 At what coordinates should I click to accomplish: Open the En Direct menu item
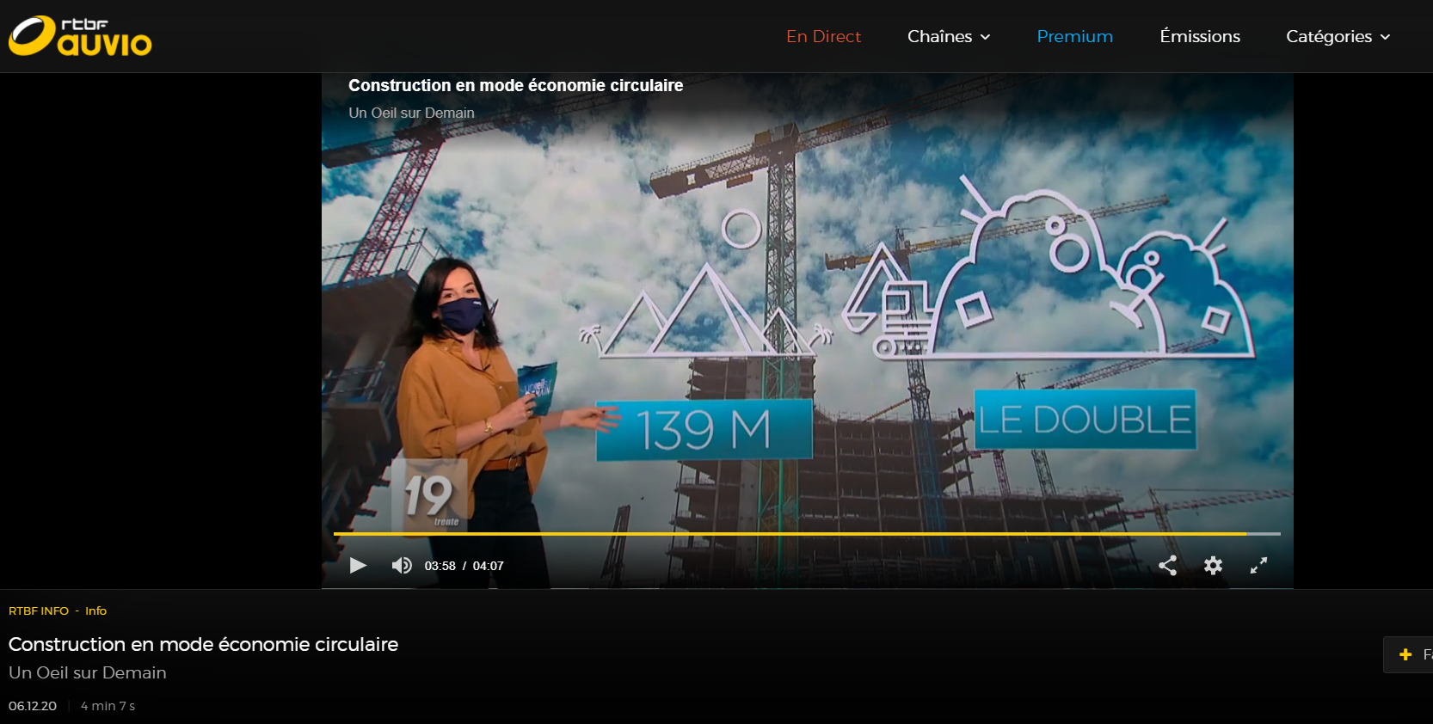(x=823, y=36)
